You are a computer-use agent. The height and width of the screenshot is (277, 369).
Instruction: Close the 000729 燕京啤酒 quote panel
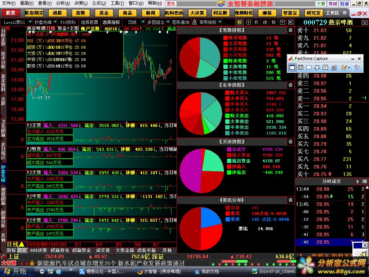point(365,22)
